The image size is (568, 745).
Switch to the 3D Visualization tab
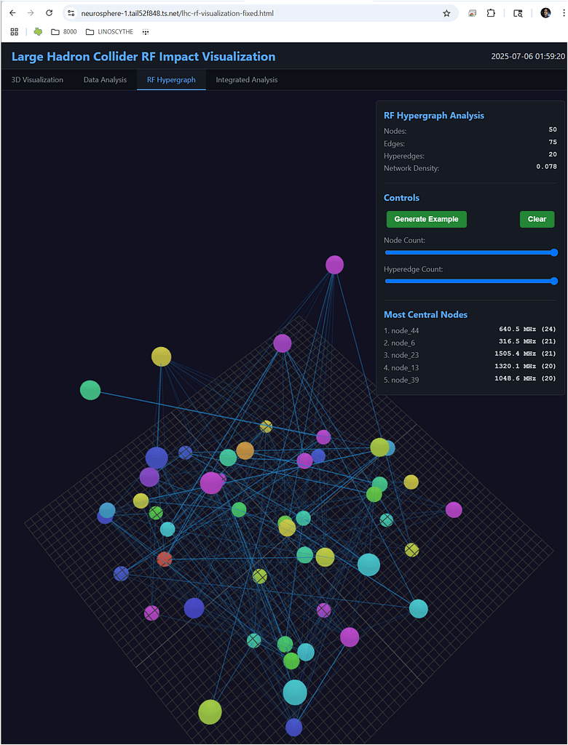(x=37, y=80)
